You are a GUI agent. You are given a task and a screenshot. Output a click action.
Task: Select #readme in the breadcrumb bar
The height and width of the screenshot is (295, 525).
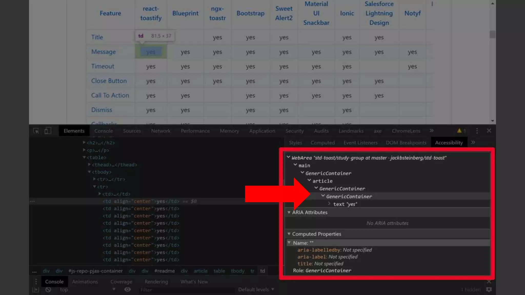click(x=164, y=271)
